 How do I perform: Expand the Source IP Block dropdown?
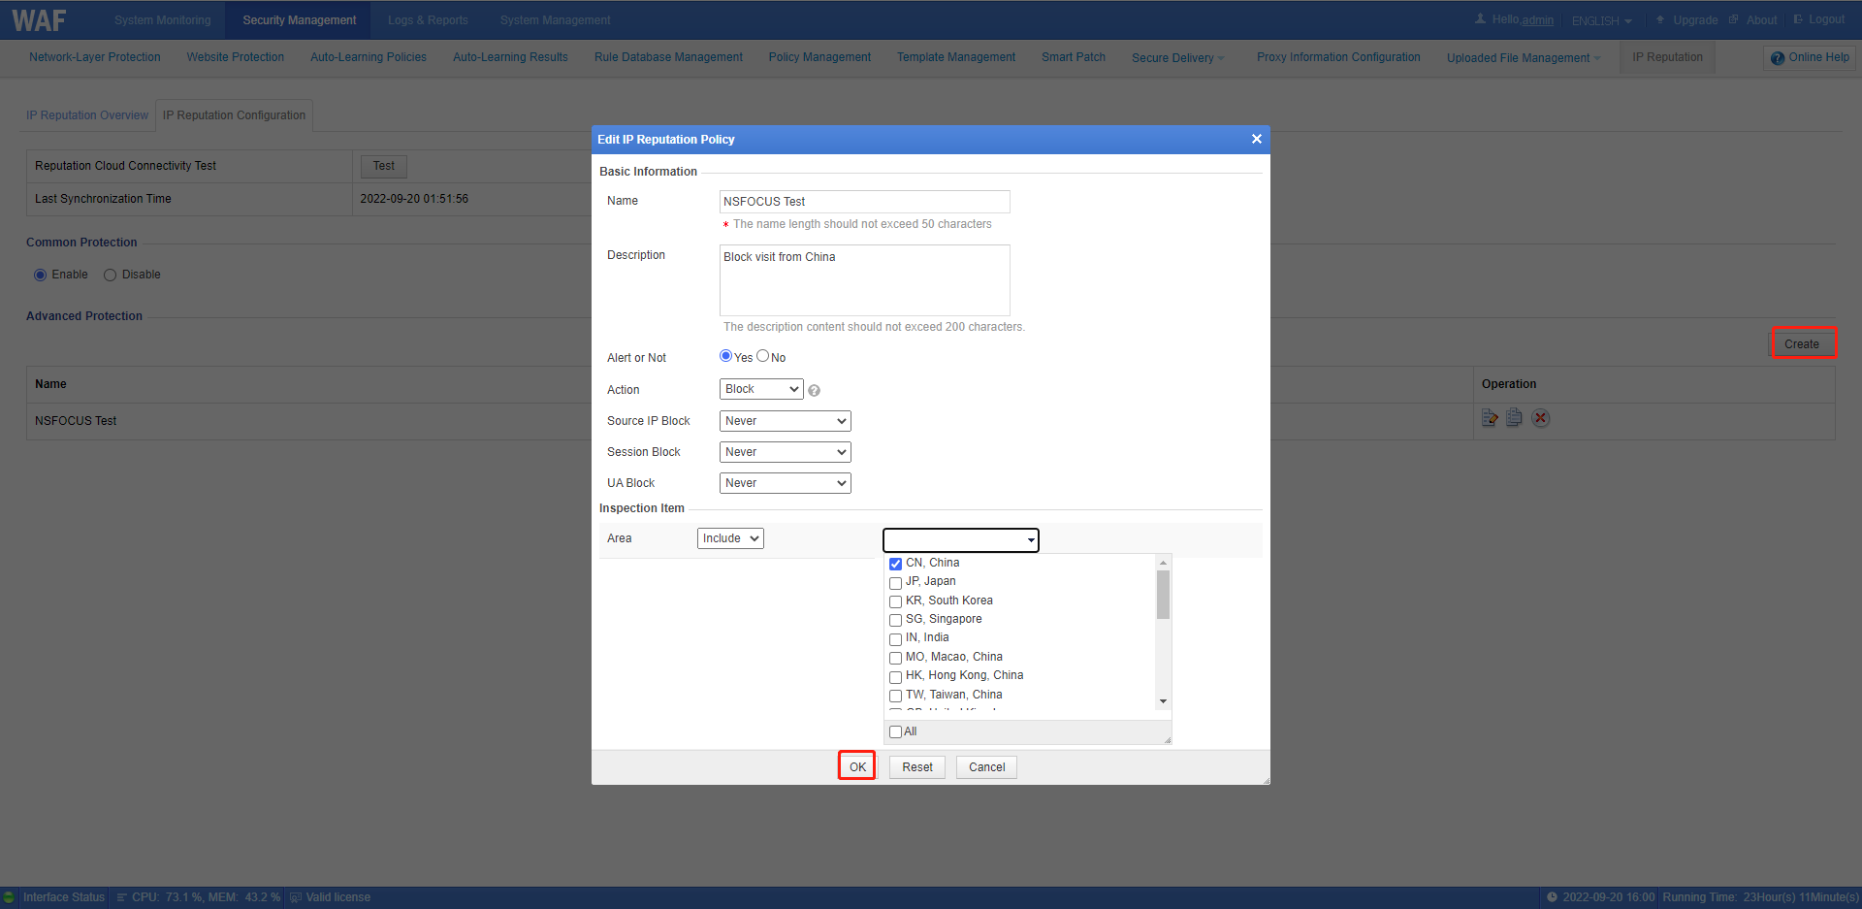point(785,421)
